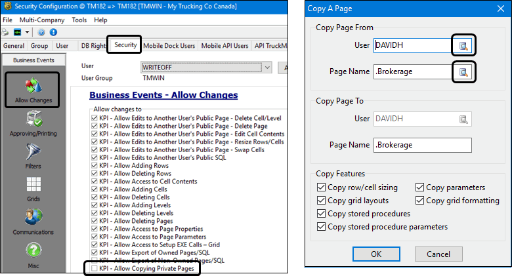The image size is (512, 276).
Task: Switch to Mobile API Users tab
Action: [224, 46]
